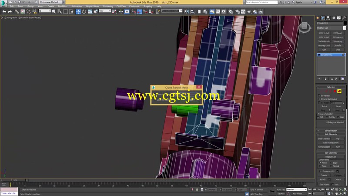The height and width of the screenshot is (196, 348).
Task: Open the Select by Name dialog icon
Action: coord(60,12)
